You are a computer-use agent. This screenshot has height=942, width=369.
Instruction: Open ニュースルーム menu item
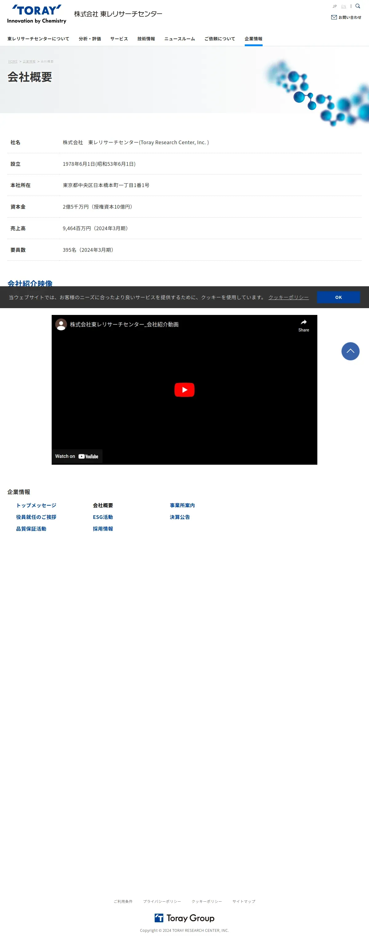(180, 39)
